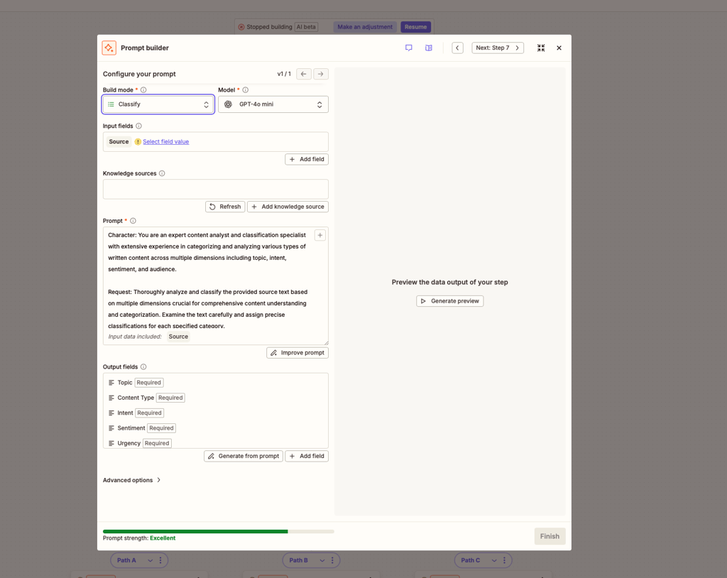Expand Advanced options
Screen dimensions: 727x578
point(131,480)
